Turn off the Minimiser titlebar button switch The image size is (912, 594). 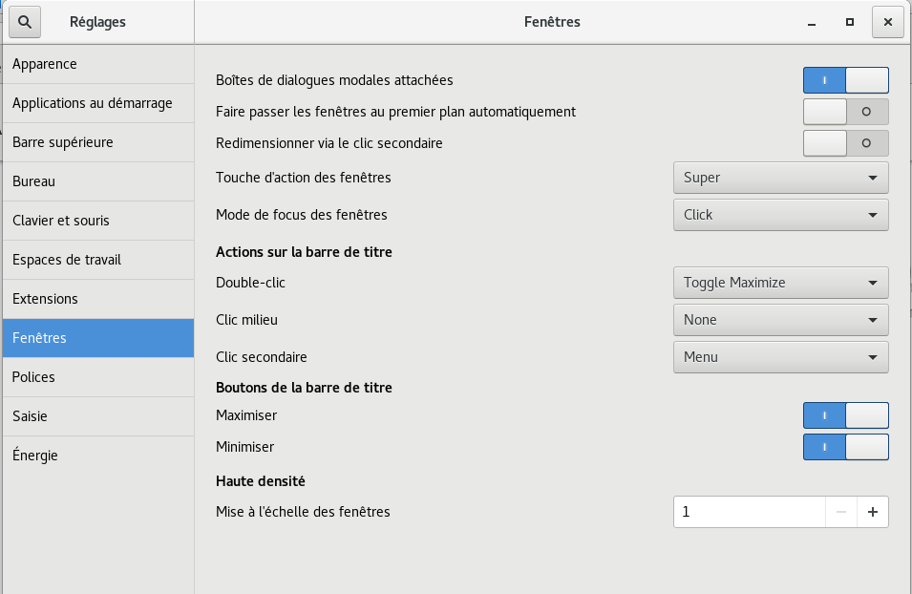click(x=845, y=447)
